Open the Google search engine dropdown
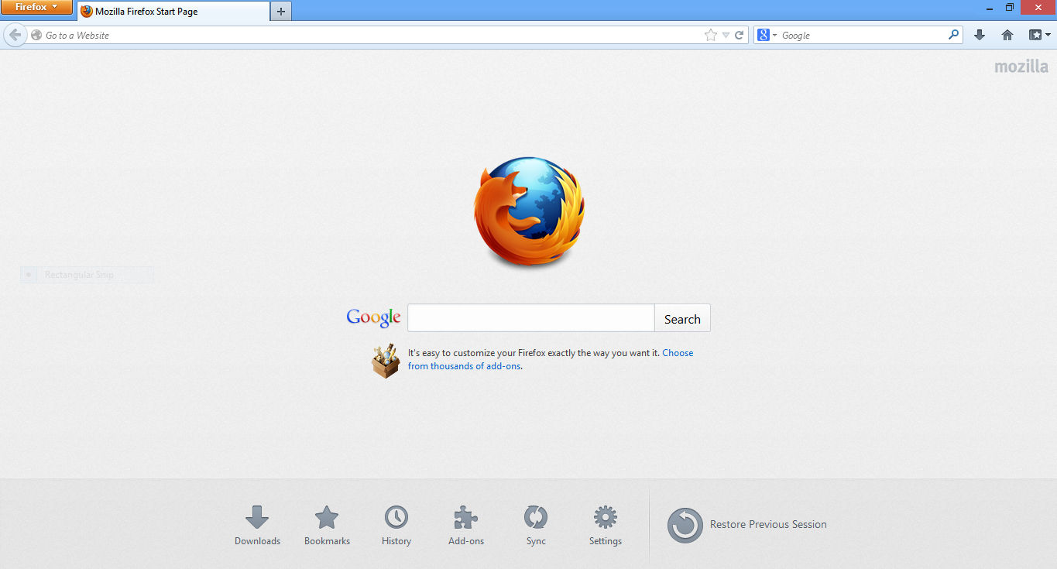Screen dimensions: 1057x569 766,35
